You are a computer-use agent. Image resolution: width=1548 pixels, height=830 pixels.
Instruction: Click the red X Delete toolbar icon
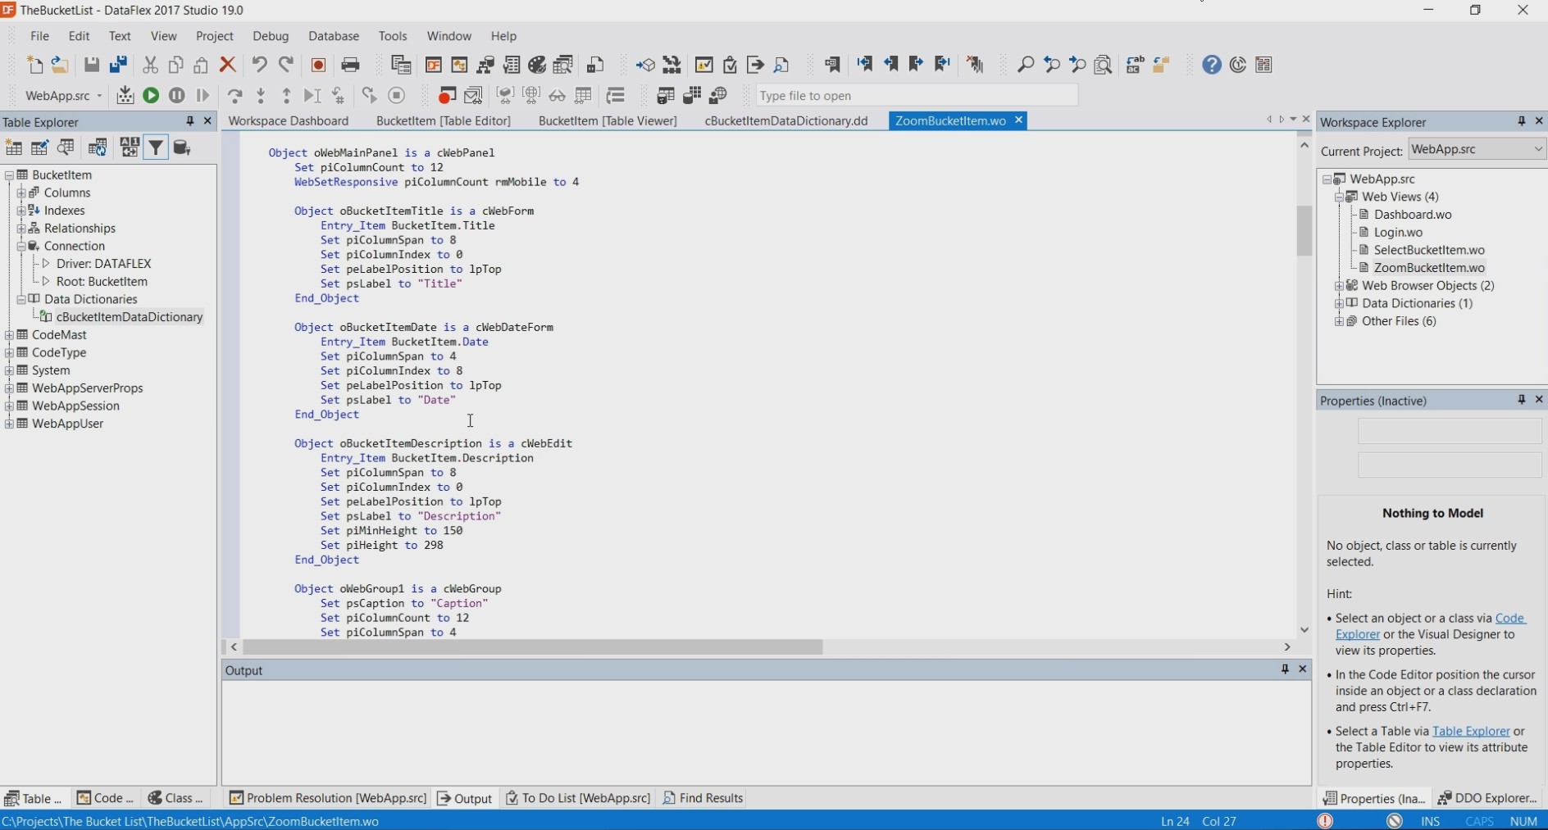[228, 66]
